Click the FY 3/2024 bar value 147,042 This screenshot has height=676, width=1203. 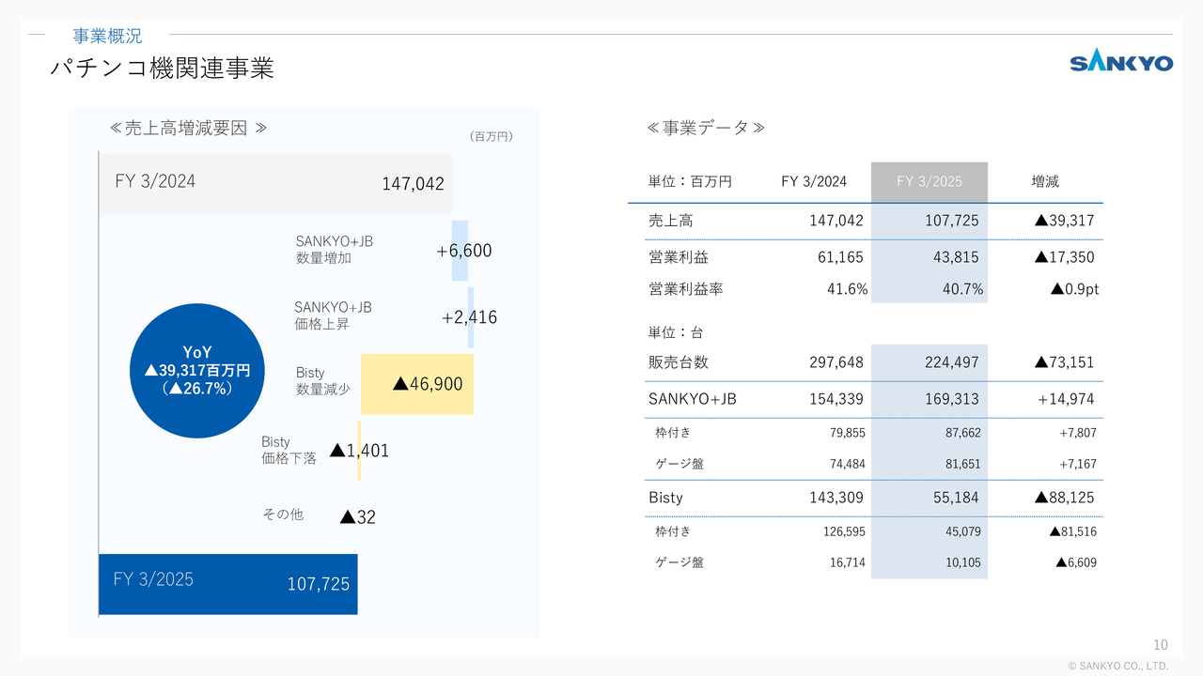[x=413, y=184]
